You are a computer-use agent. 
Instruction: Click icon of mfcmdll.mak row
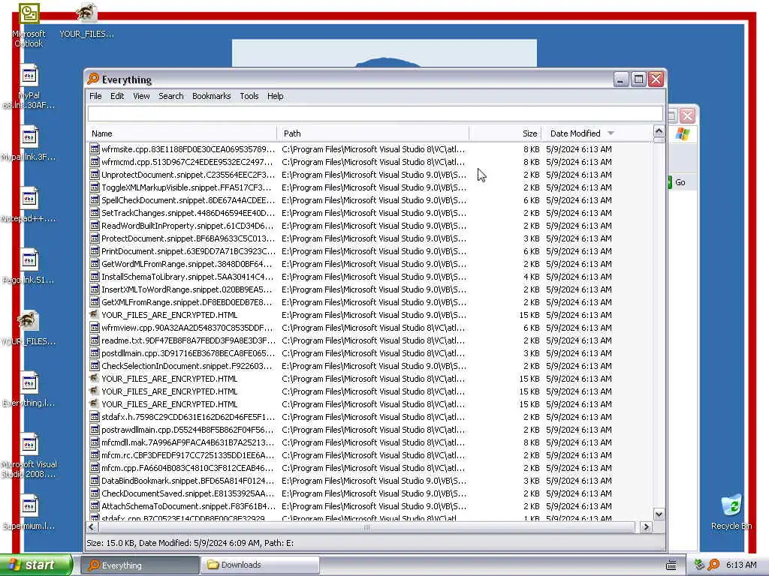click(95, 442)
